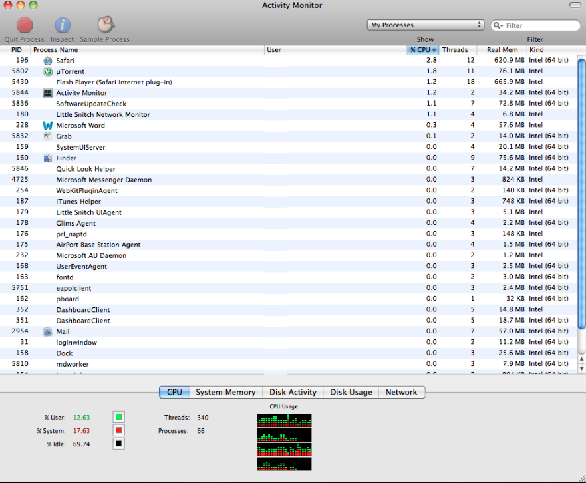Select the pboard process row

pyautogui.click(x=288, y=299)
